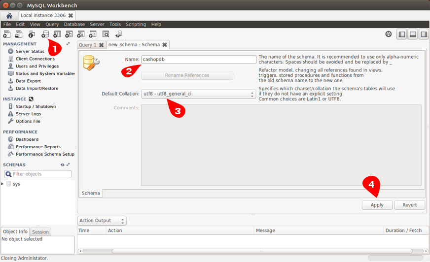Select the Schema tab at editor bottom

click(91, 193)
